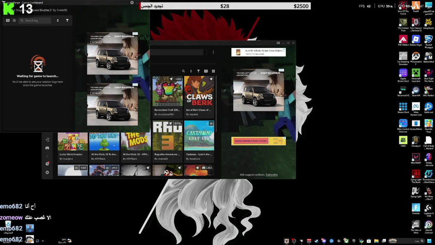Click the login arrow icon in CurseForge sidebar
The height and width of the screenshot is (245, 435).
pos(47,140)
